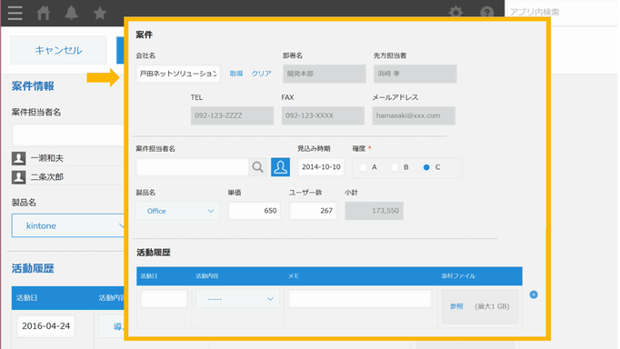Open favorites star icon
This screenshot has height=349, width=620.
100,13
